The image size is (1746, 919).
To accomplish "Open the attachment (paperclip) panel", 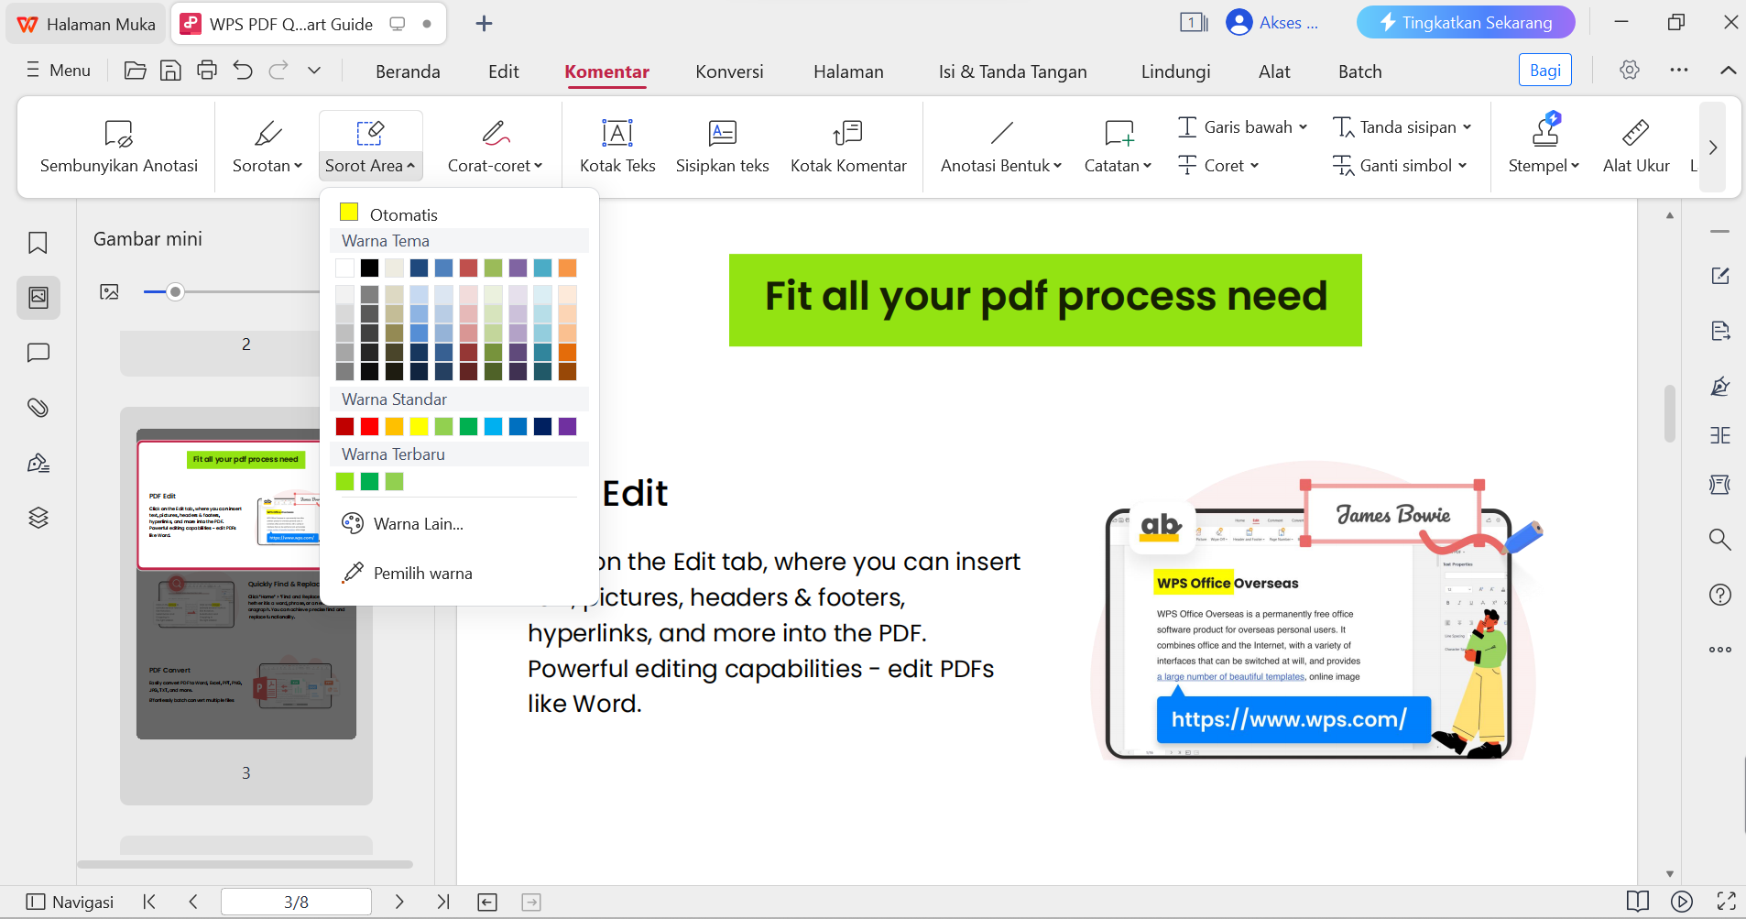I will [38, 408].
